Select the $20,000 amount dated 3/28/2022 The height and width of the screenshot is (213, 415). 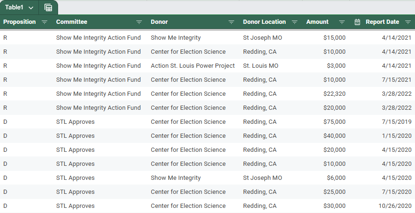(334, 108)
